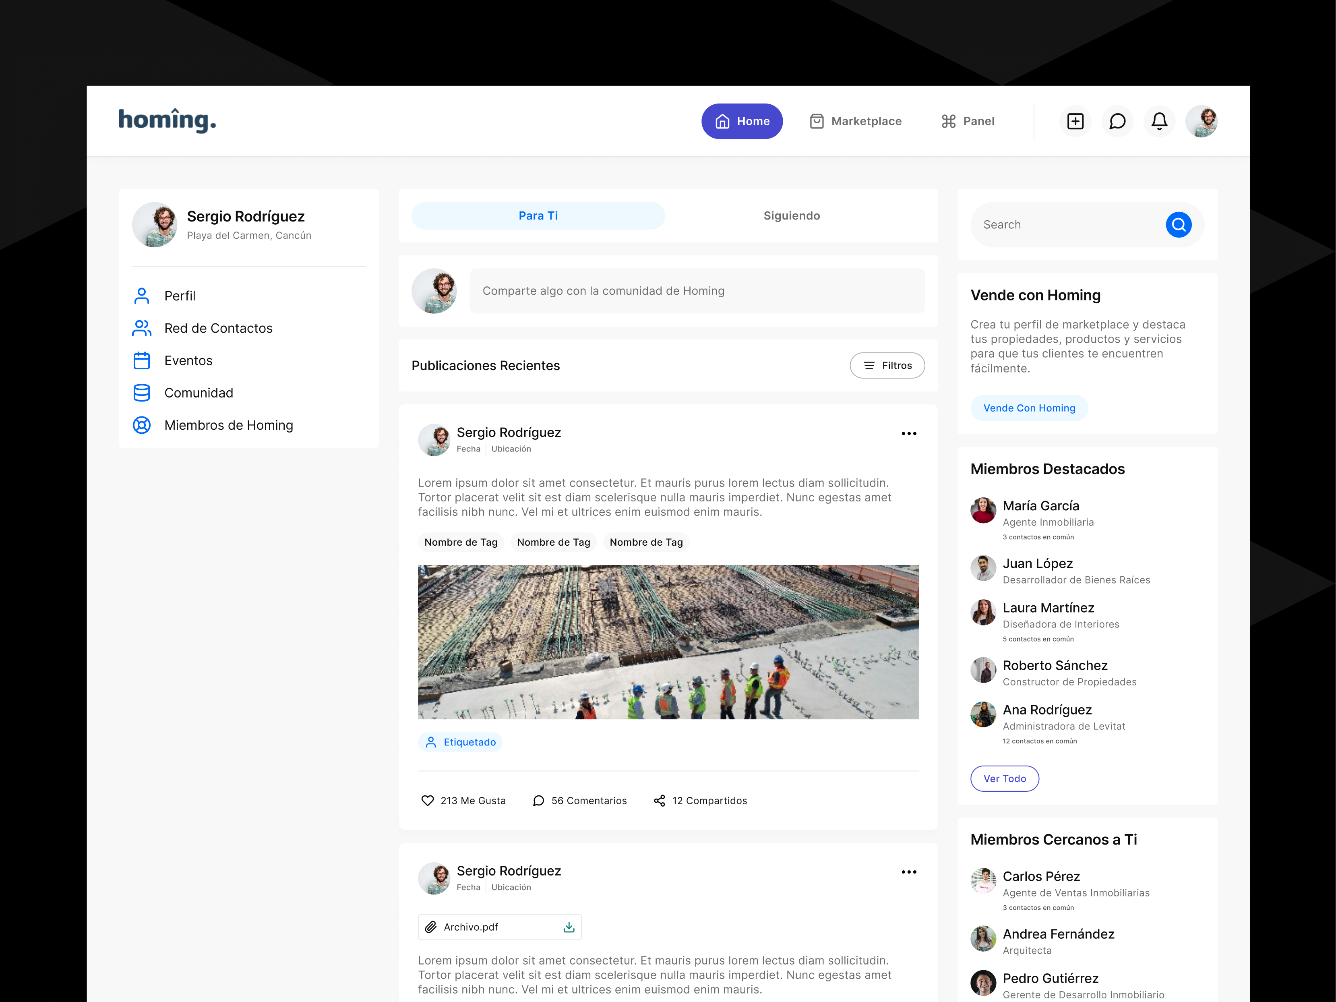The height and width of the screenshot is (1002, 1336).
Task: Open notifications bell icon
Action: click(x=1159, y=121)
